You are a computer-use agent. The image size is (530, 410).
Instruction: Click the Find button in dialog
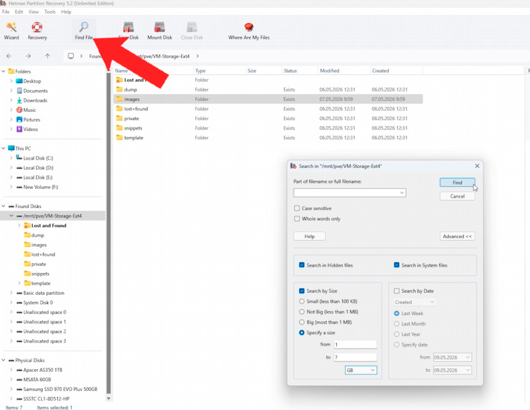(458, 182)
